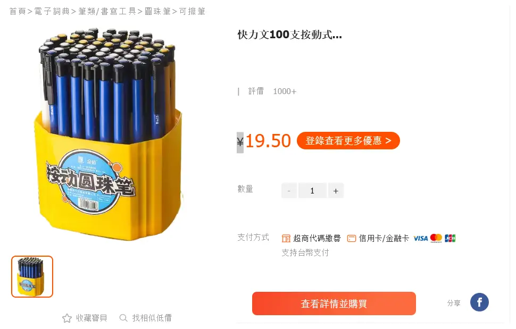Click the convenience store payment icon
The width and height of the screenshot is (516, 329).
286,238
